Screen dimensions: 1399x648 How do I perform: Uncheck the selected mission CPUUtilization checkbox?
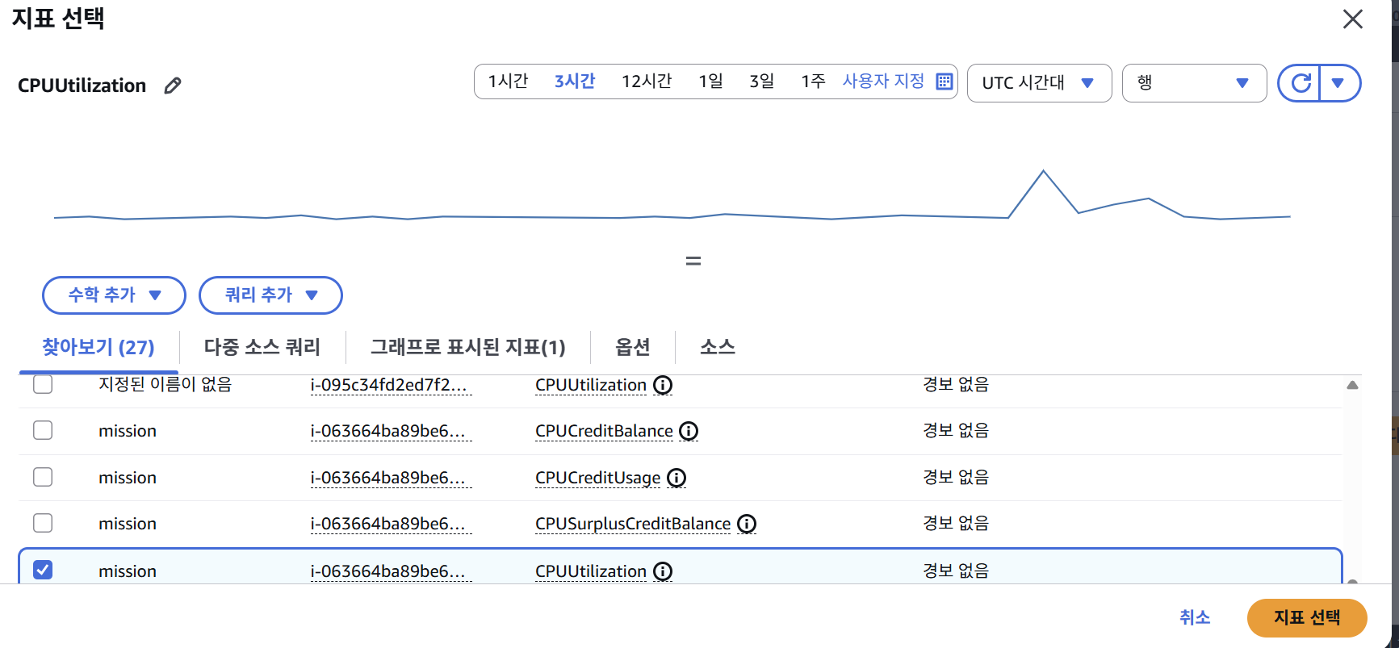pos(43,571)
